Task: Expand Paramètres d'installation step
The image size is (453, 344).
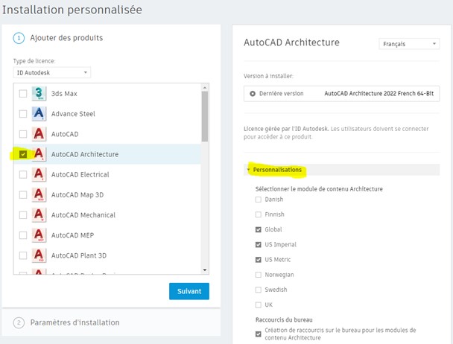Action: click(x=111, y=322)
